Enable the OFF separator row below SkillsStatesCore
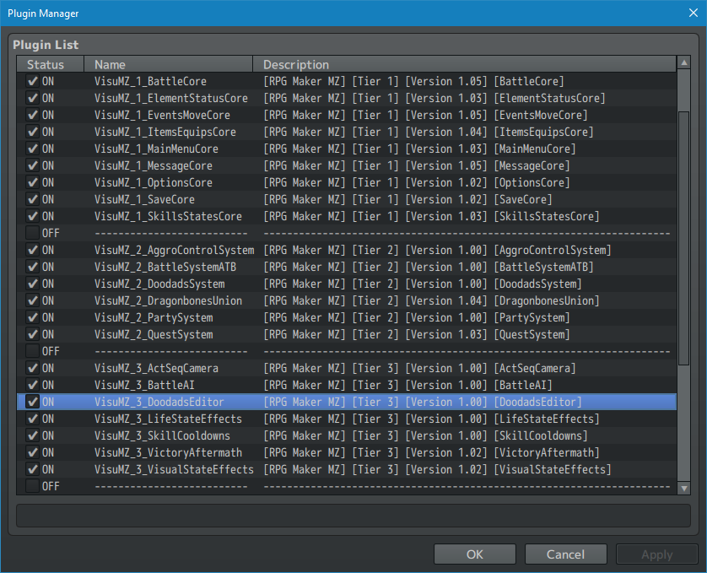This screenshot has height=573, width=707. (33, 233)
